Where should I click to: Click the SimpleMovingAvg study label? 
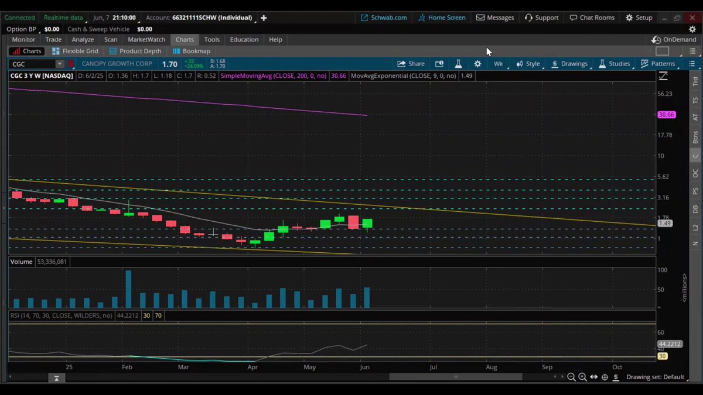273,76
